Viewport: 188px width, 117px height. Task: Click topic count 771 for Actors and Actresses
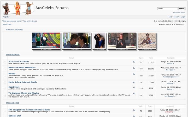tap(141, 63)
